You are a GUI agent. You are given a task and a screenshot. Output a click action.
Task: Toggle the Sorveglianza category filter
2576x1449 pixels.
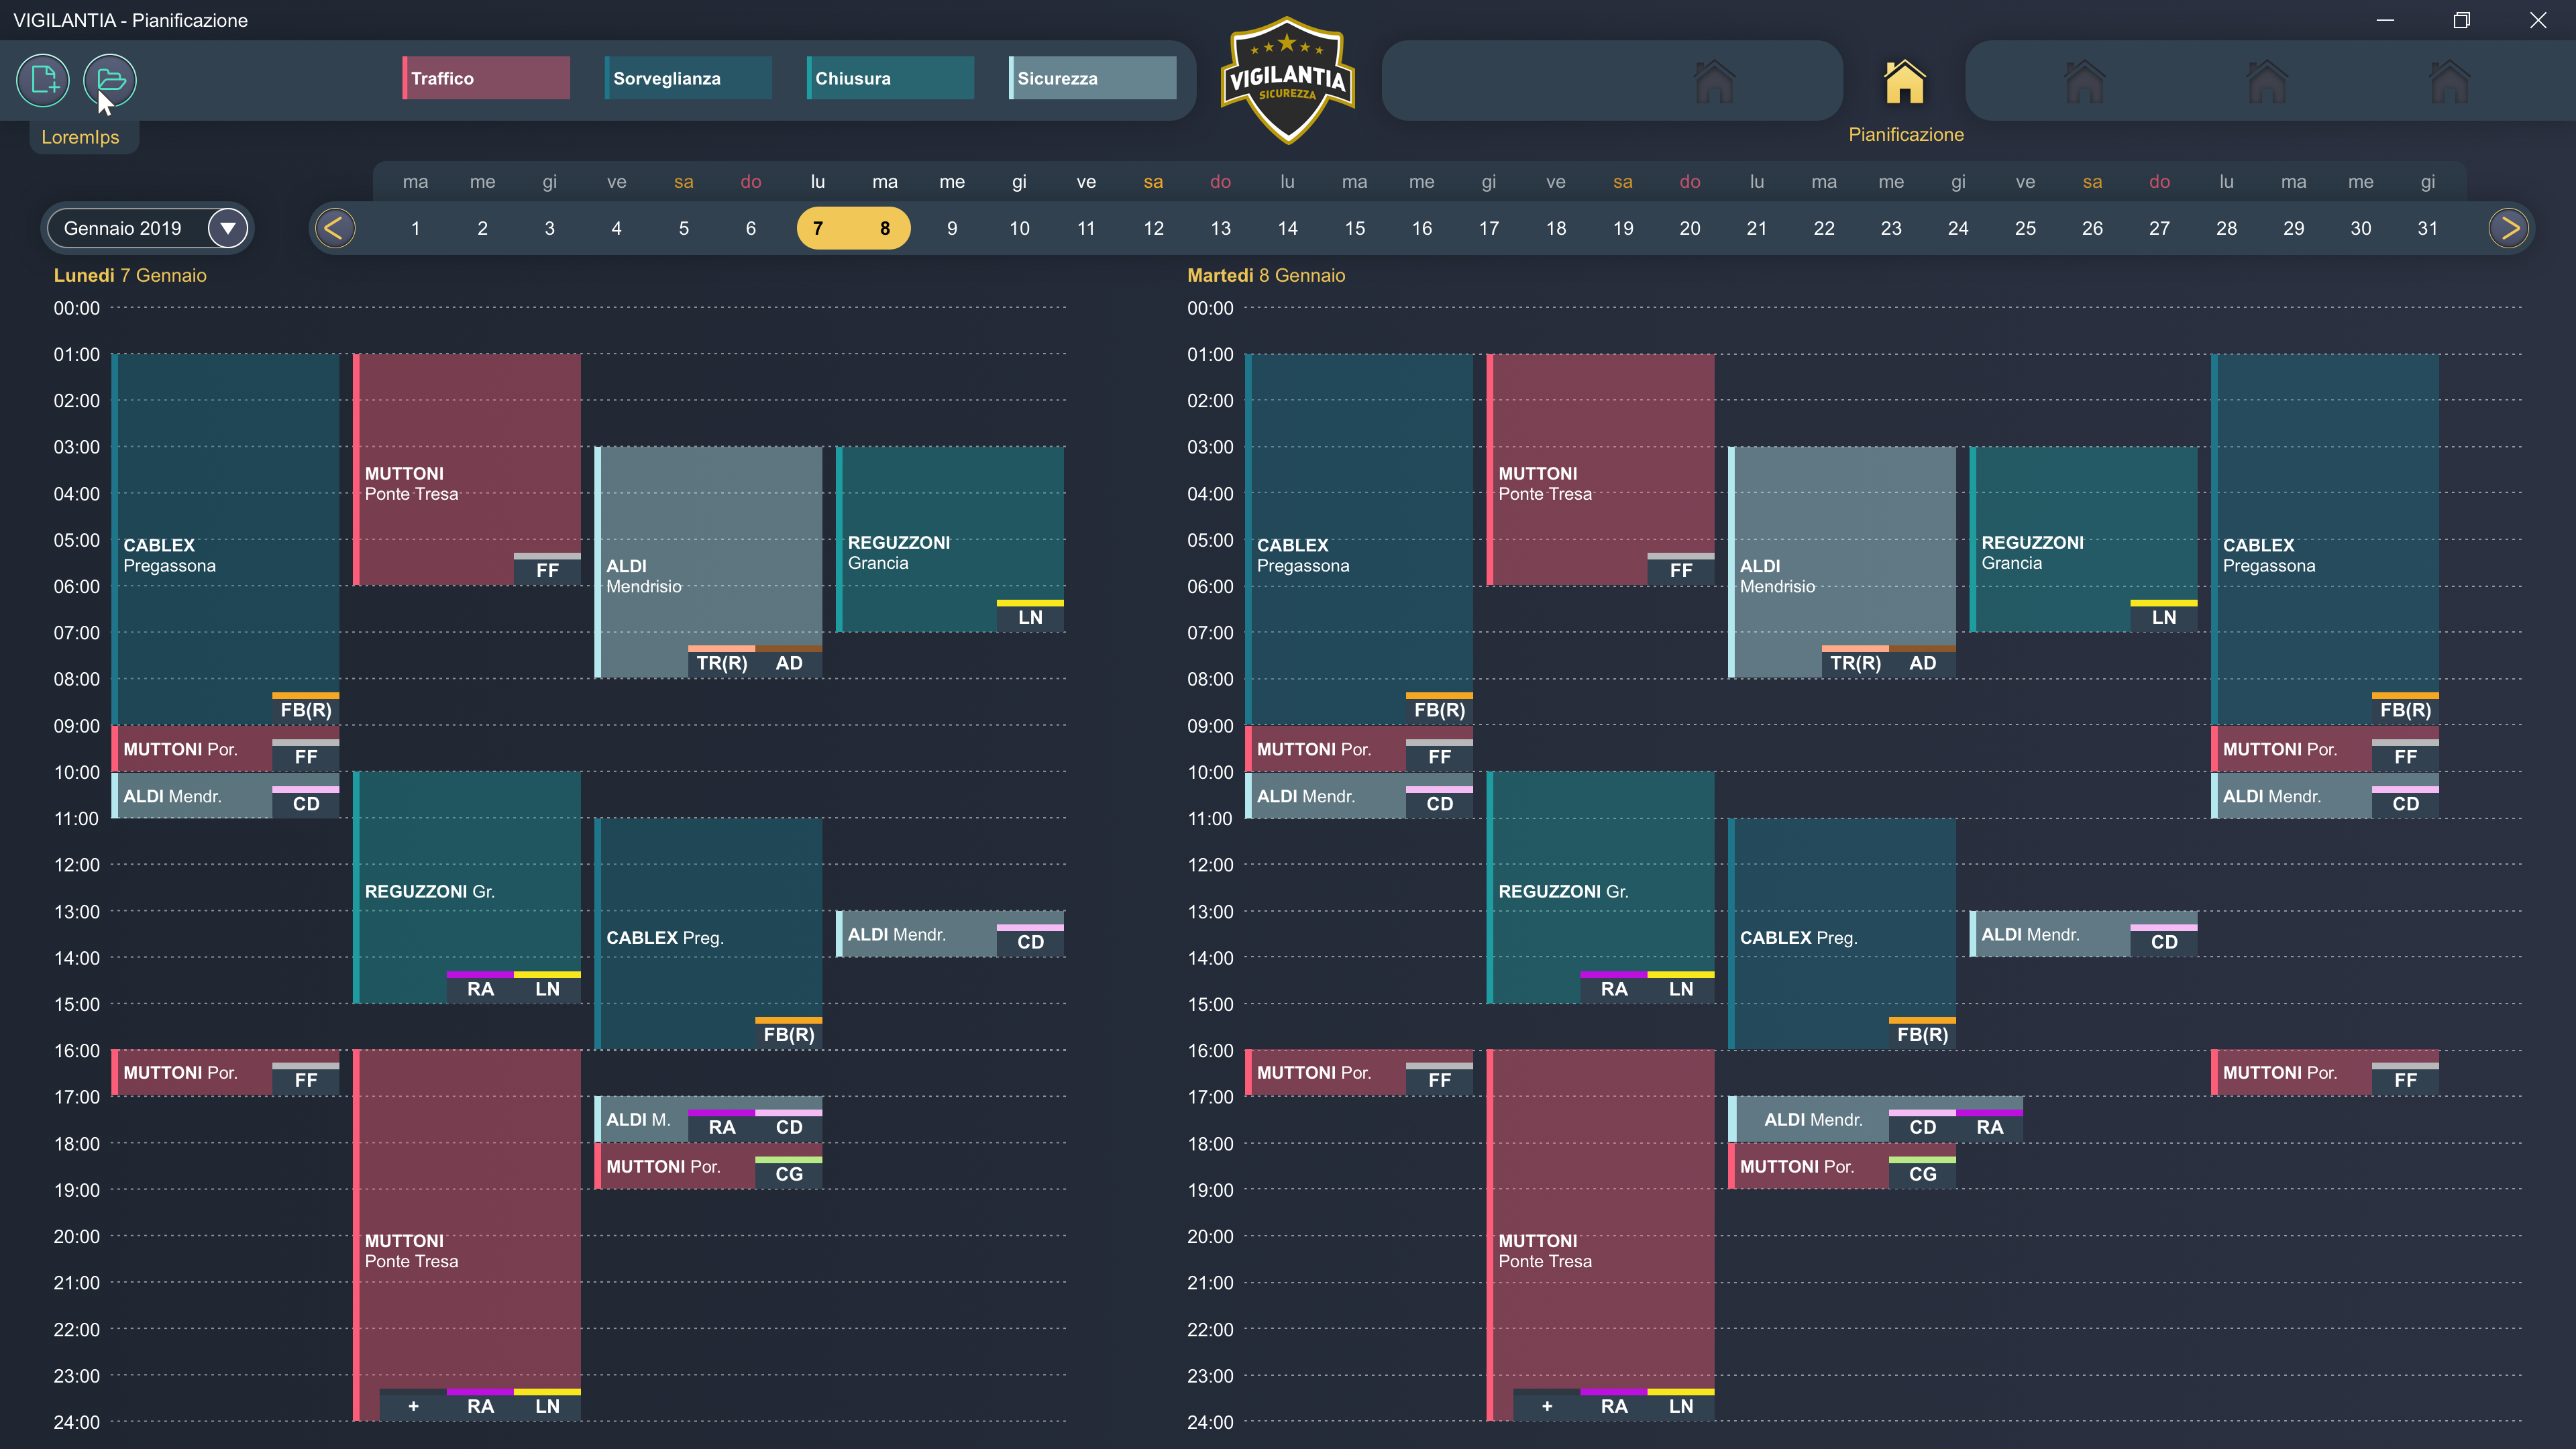(688, 78)
